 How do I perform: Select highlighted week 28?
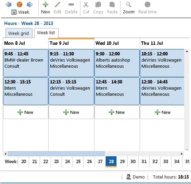tap(111, 162)
